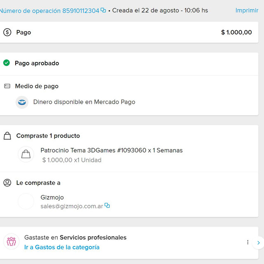
Task: Select the text 'Patrocinio Tema 3DGames #1093060 x 1 Semanas'
Action: click(x=111, y=150)
